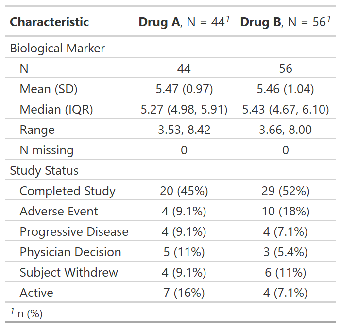
Task: Click the n (%) footnote text
Action: click(30, 313)
